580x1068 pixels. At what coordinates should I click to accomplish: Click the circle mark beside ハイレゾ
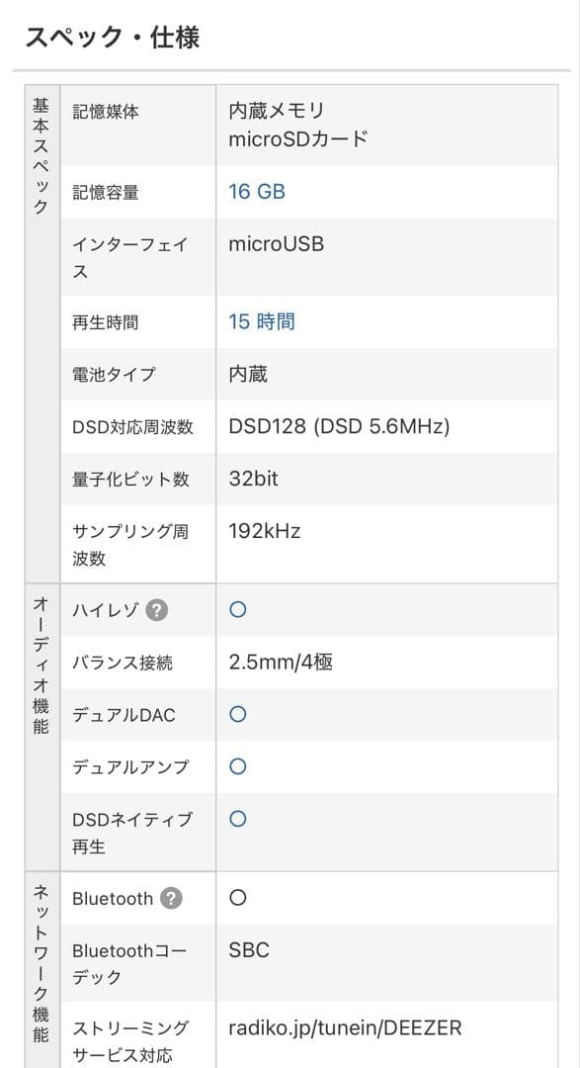tap(237, 610)
